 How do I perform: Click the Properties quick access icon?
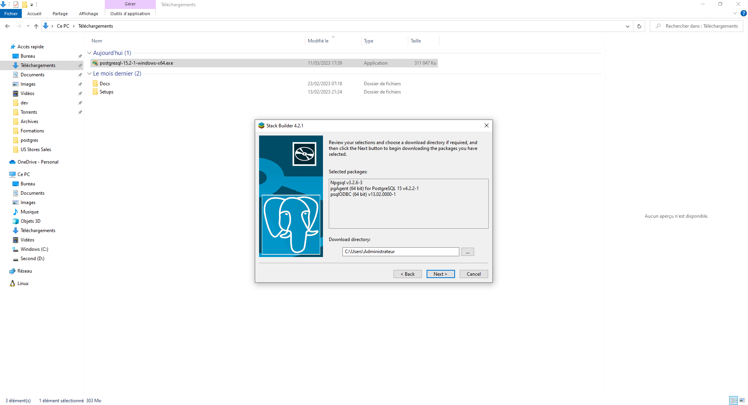tap(16, 5)
